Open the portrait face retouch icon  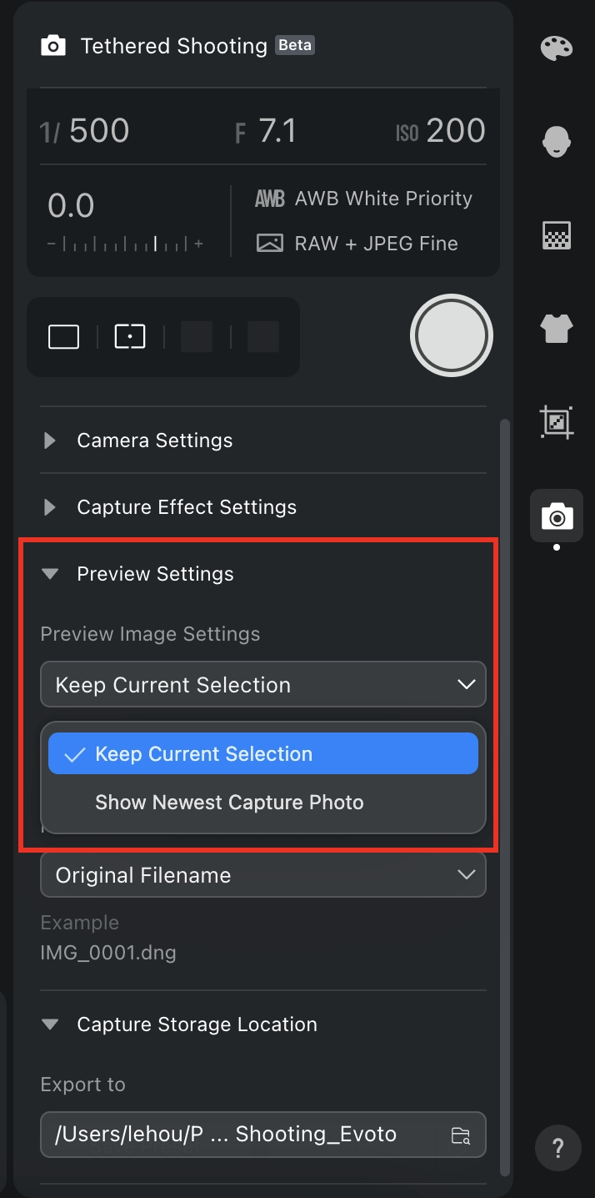tap(557, 142)
